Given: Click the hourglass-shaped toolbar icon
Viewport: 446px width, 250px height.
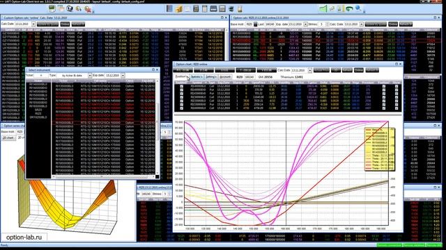Looking at the screenshot, I should pyautogui.click(x=240, y=9).
